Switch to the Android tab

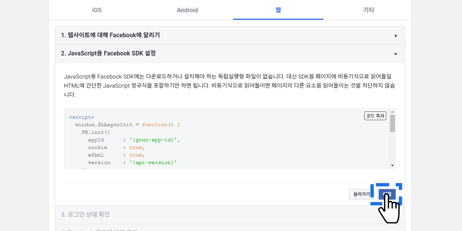coord(187,10)
